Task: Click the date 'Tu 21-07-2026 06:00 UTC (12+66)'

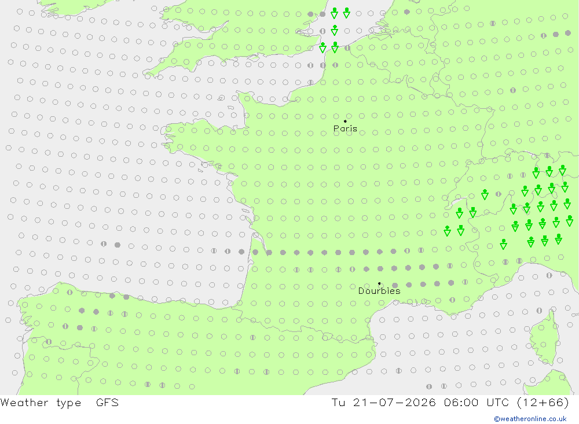Action: 450,402
